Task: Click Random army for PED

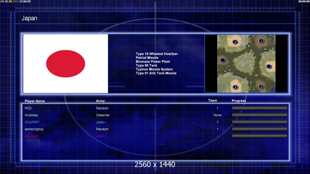Action: click(x=102, y=108)
